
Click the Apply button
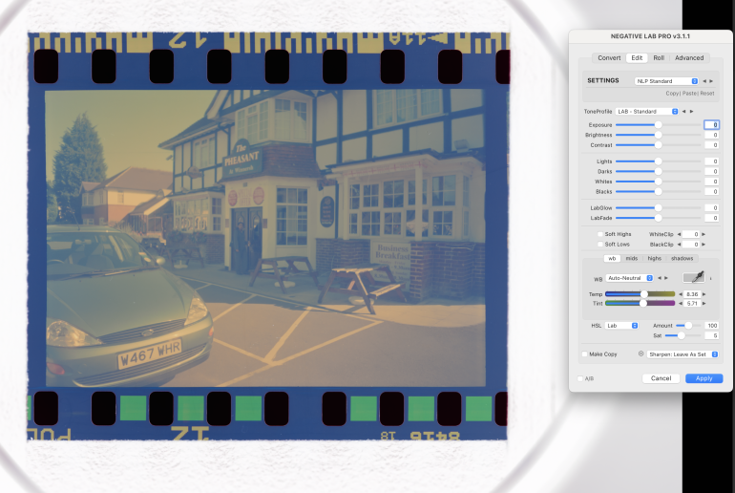[704, 378]
